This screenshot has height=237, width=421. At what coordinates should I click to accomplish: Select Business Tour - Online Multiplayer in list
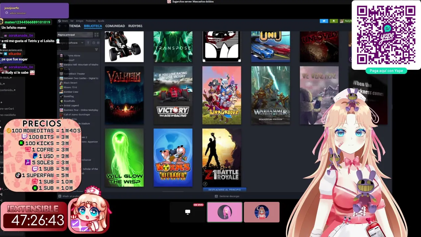coord(79,110)
